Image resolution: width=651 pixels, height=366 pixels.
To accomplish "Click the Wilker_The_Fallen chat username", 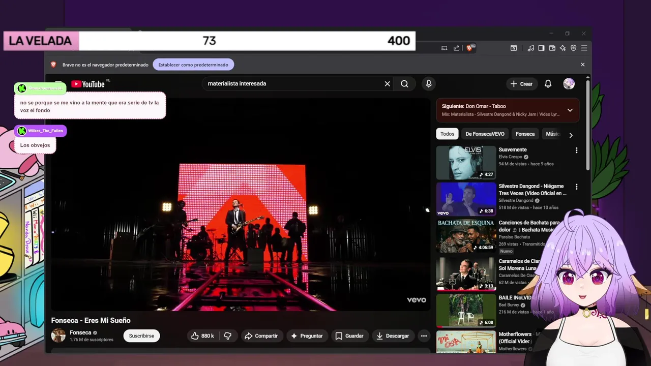I will 45,131.
